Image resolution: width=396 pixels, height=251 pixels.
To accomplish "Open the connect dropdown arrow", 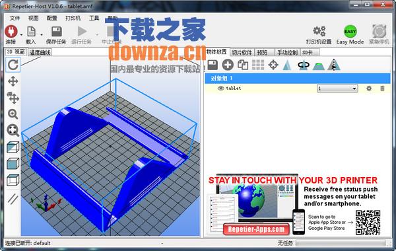I will 21,35.
